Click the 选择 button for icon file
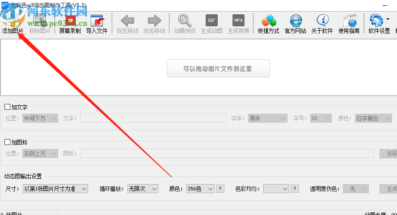Viewport: 397px width, 215px height. point(389,153)
